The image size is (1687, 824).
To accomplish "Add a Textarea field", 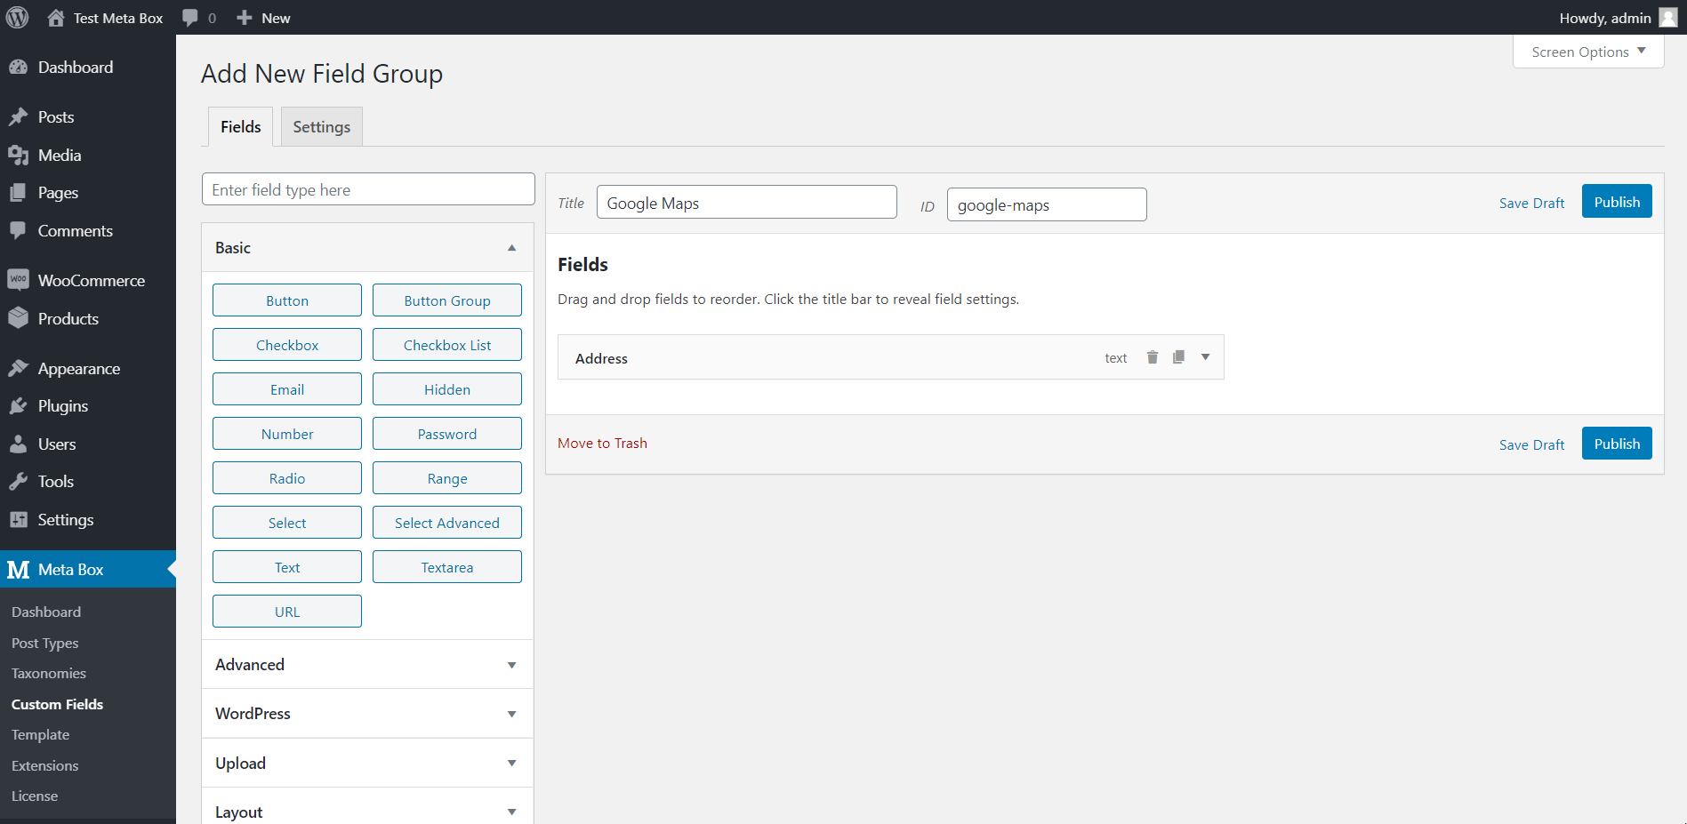I will point(447,567).
